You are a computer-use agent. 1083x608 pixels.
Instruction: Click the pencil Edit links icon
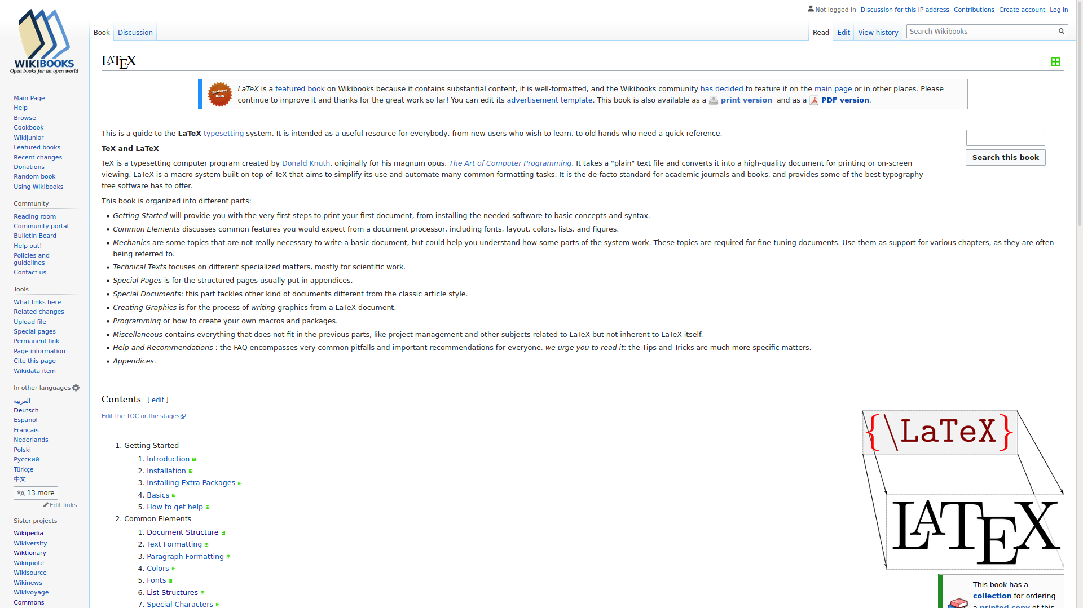tap(46, 505)
